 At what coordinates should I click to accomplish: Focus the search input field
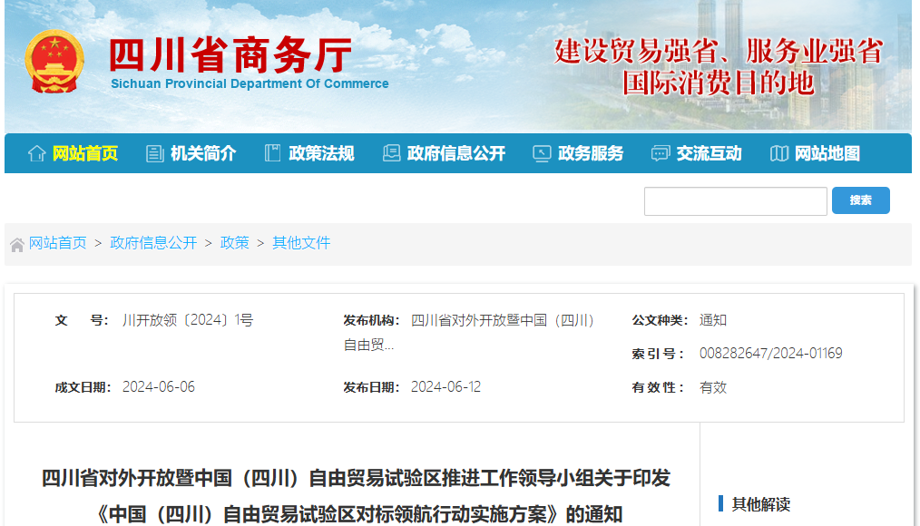[735, 201]
